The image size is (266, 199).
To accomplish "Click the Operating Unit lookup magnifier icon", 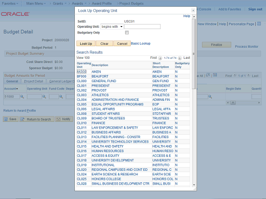I will click(x=45, y=97).
